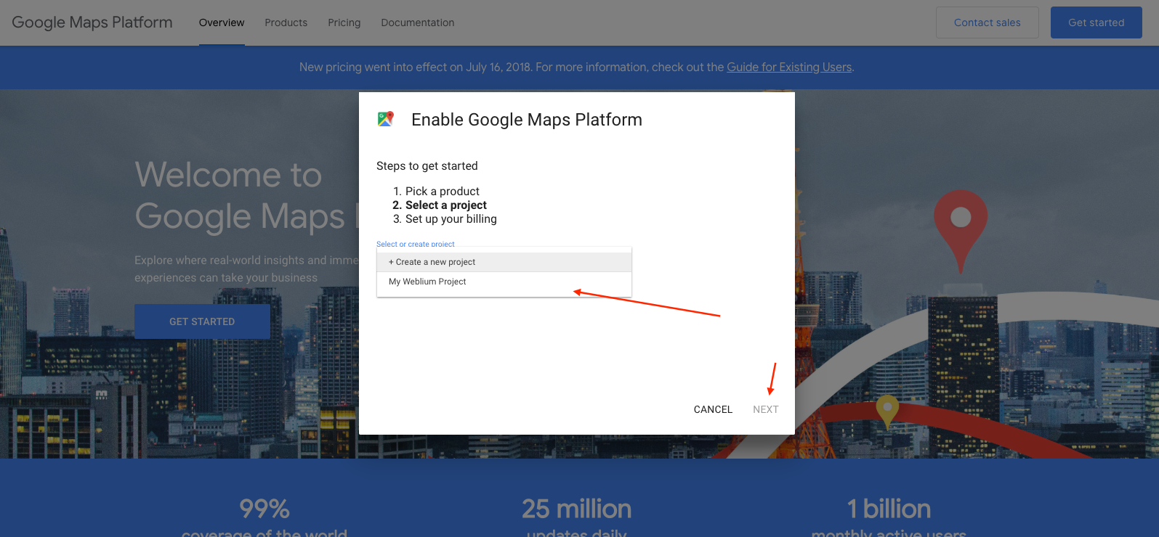Click the 'Select or create project' field label
1159x537 pixels.
[x=415, y=244]
